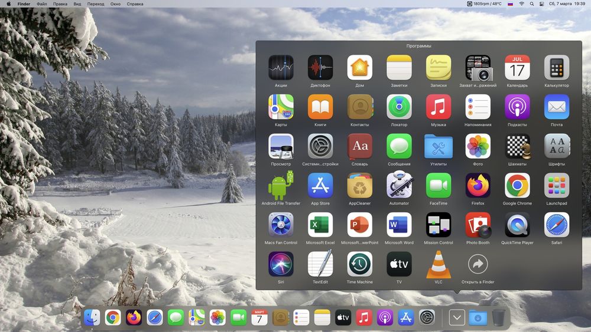This screenshot has width=591, height=332.
Task: Open Control Center in the menu bar
Action: pyautogui.click(x=541, y=4)
